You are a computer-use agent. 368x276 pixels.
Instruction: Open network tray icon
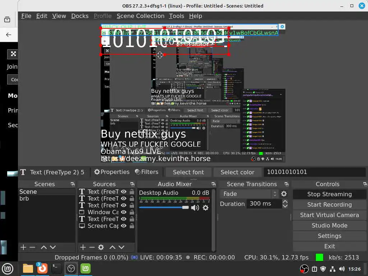pos(332,269)
